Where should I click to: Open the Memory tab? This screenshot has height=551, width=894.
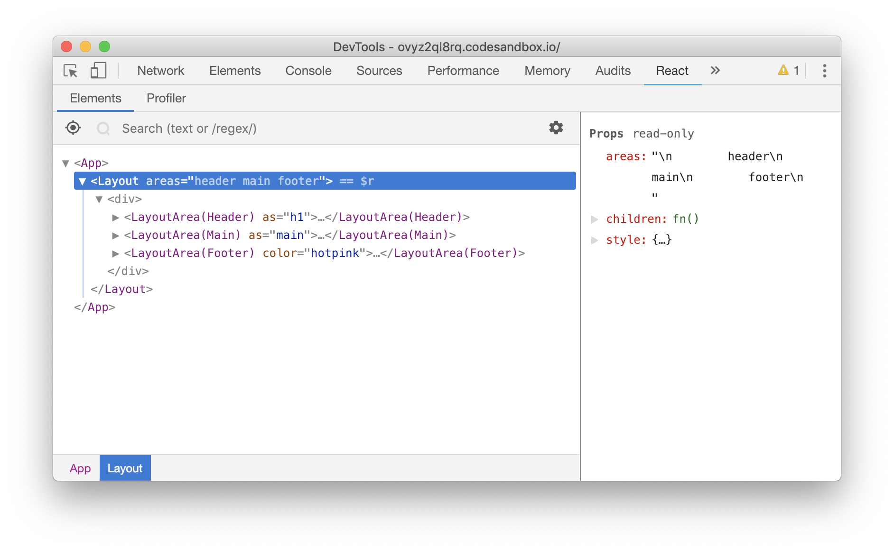click(x=547, y=71)
